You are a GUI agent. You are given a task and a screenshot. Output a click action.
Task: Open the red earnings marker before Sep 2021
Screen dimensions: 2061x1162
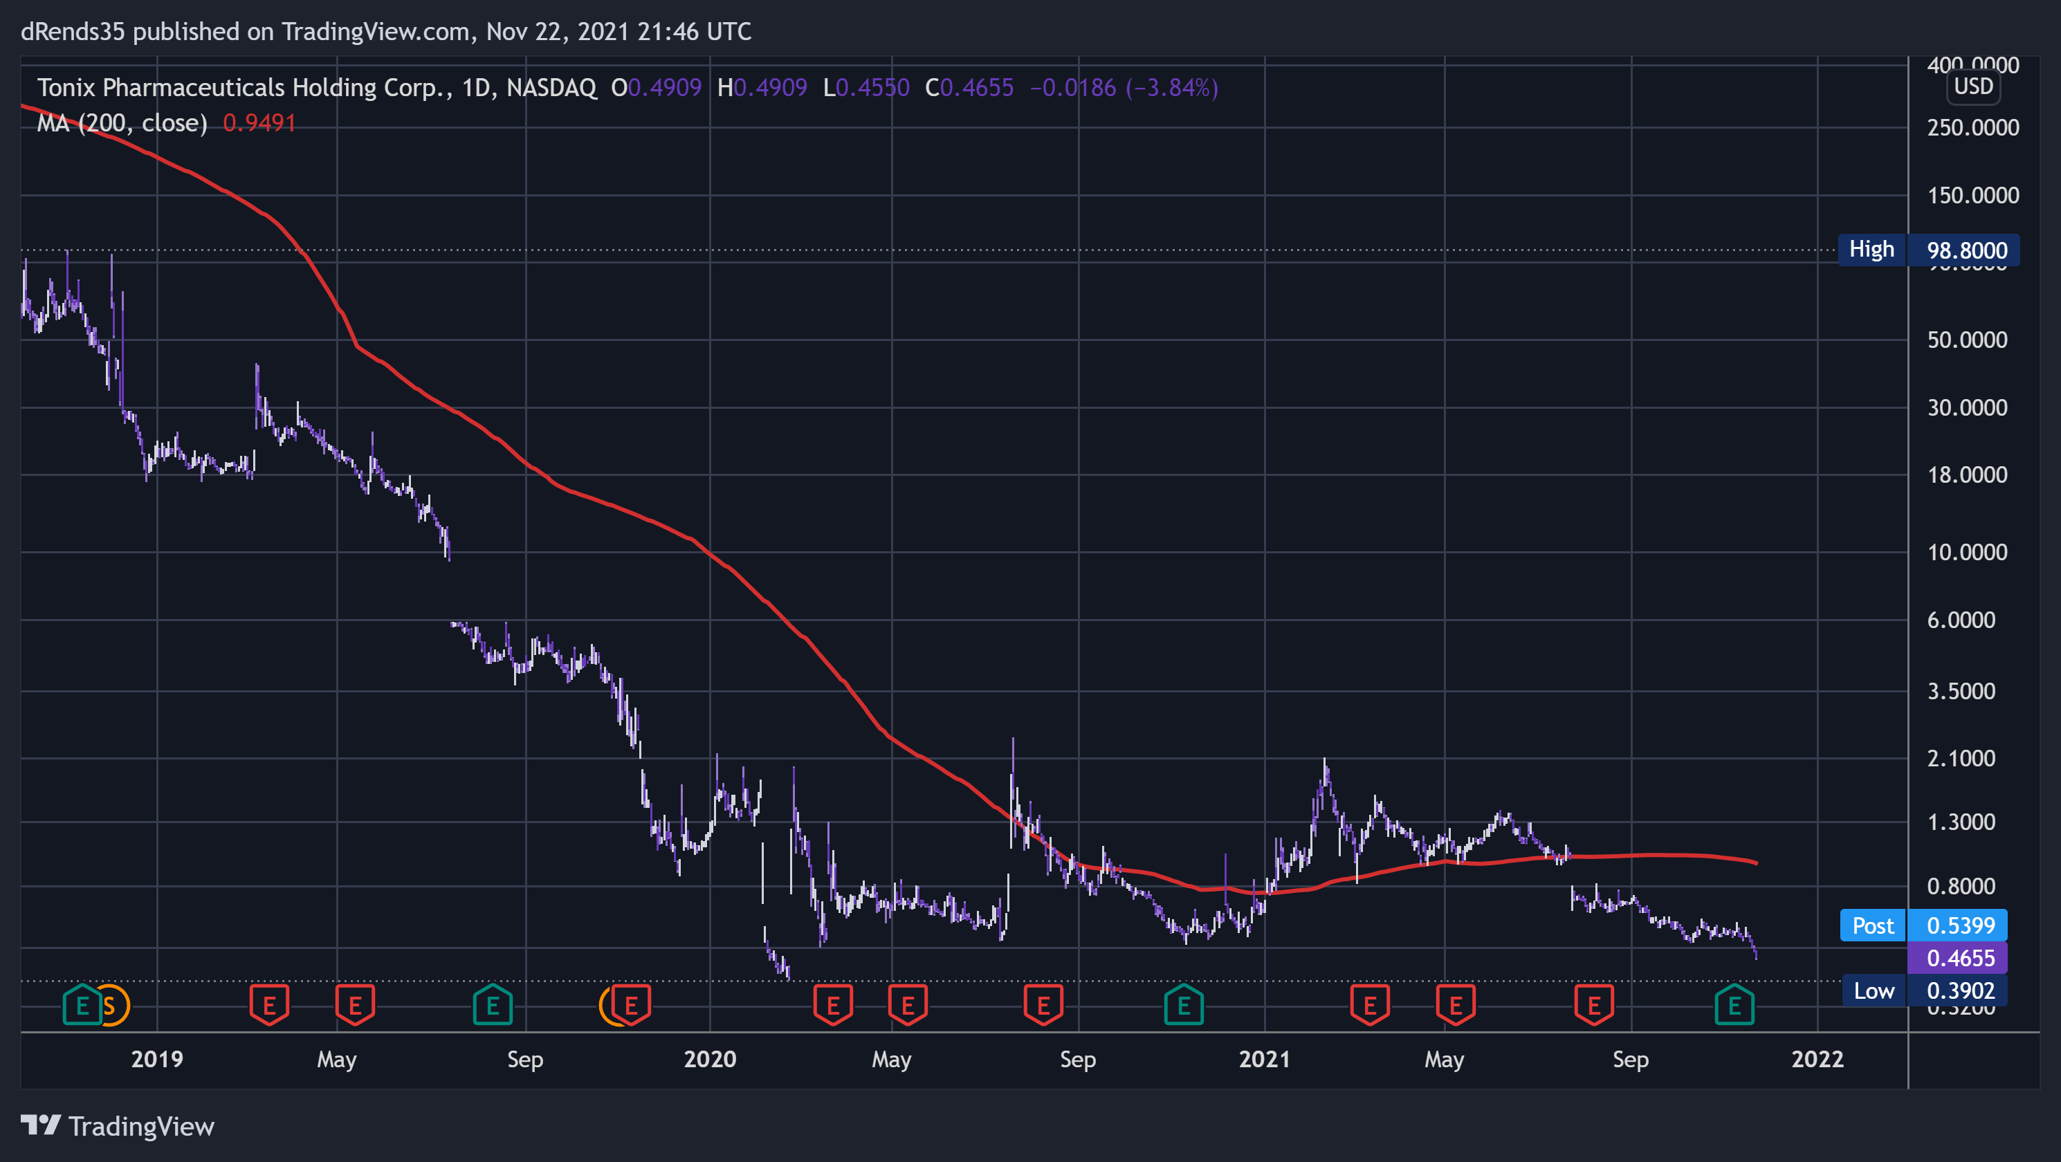(1594, 1005)
